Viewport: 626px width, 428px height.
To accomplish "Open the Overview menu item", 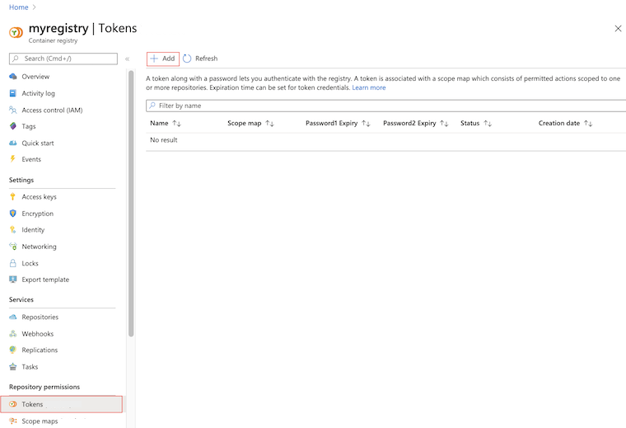I will pos(35,77).
